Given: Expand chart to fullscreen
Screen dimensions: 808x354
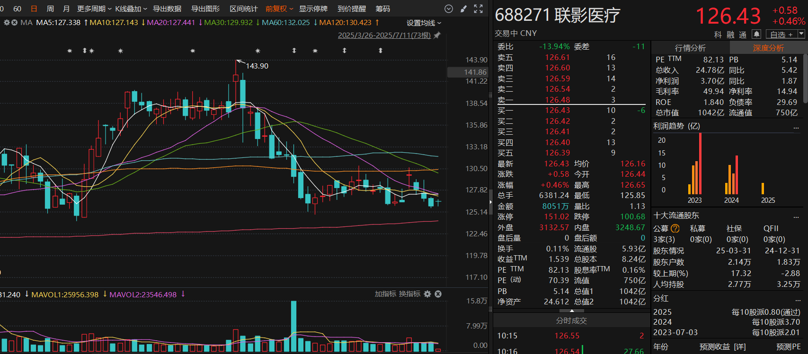Looking at the screenshot, I should (x=479, y=9).
